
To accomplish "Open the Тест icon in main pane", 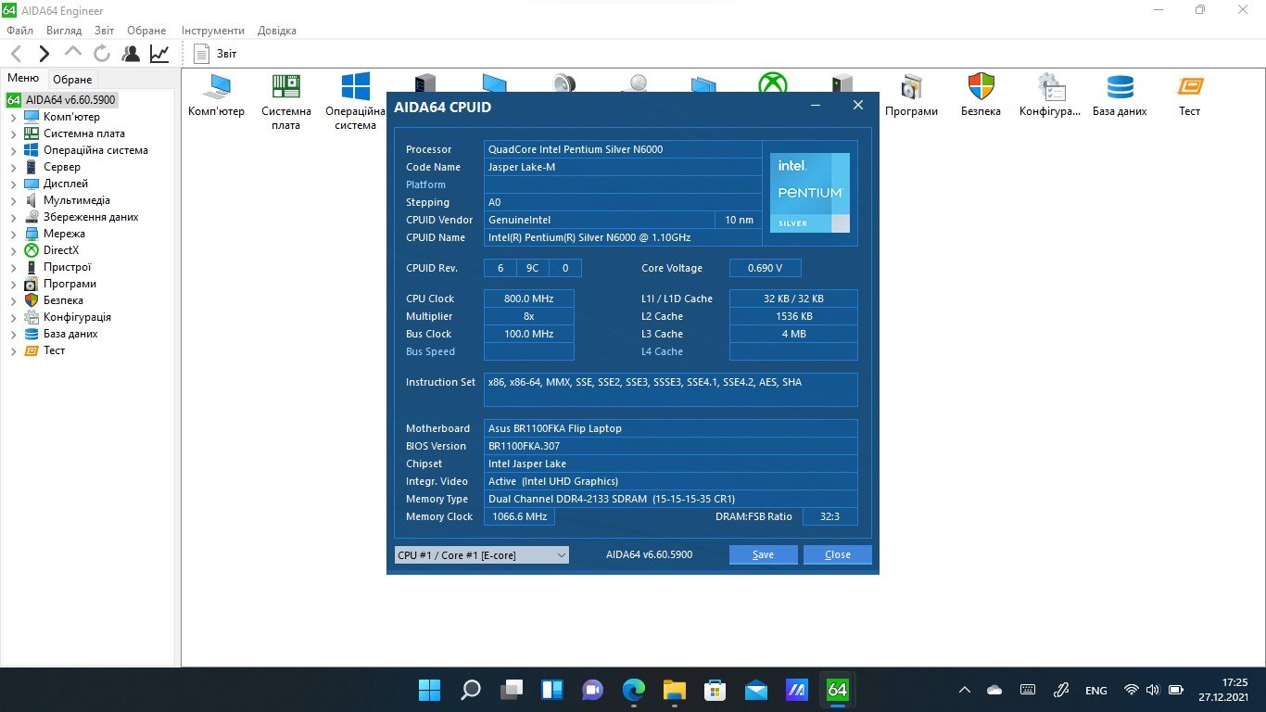I will [1189, 95].
